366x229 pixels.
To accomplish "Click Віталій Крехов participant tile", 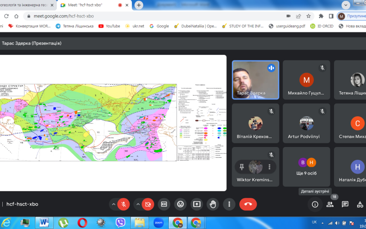I will (x=256, y=123).
